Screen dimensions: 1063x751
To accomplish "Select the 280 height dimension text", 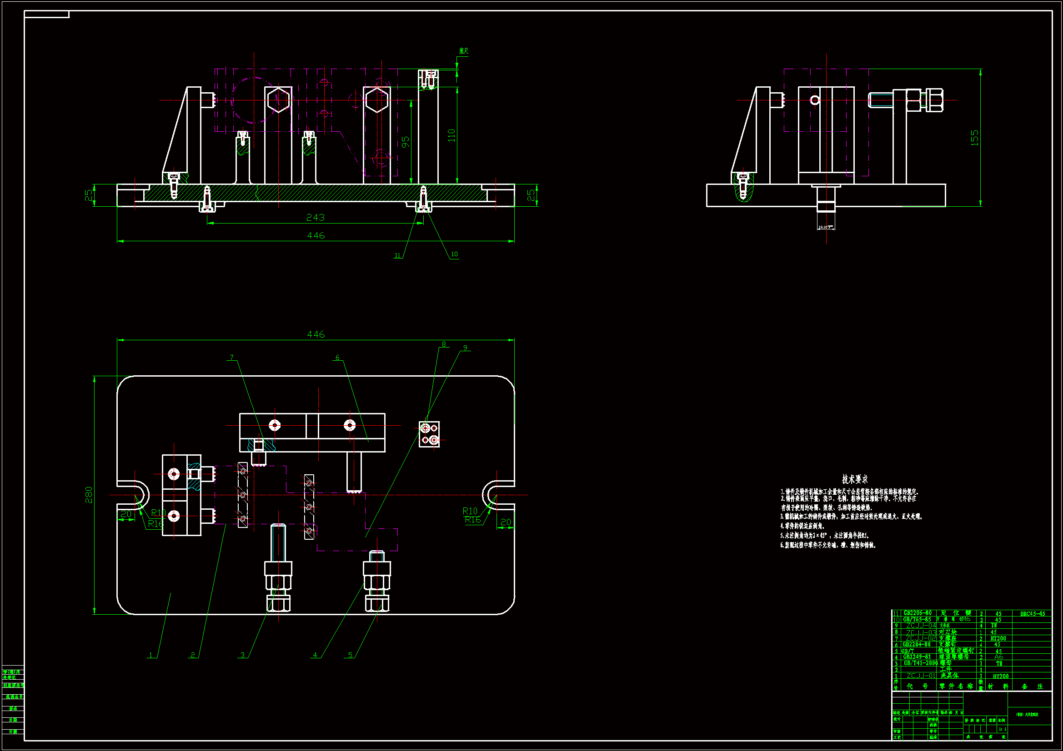I will point(89,495).
